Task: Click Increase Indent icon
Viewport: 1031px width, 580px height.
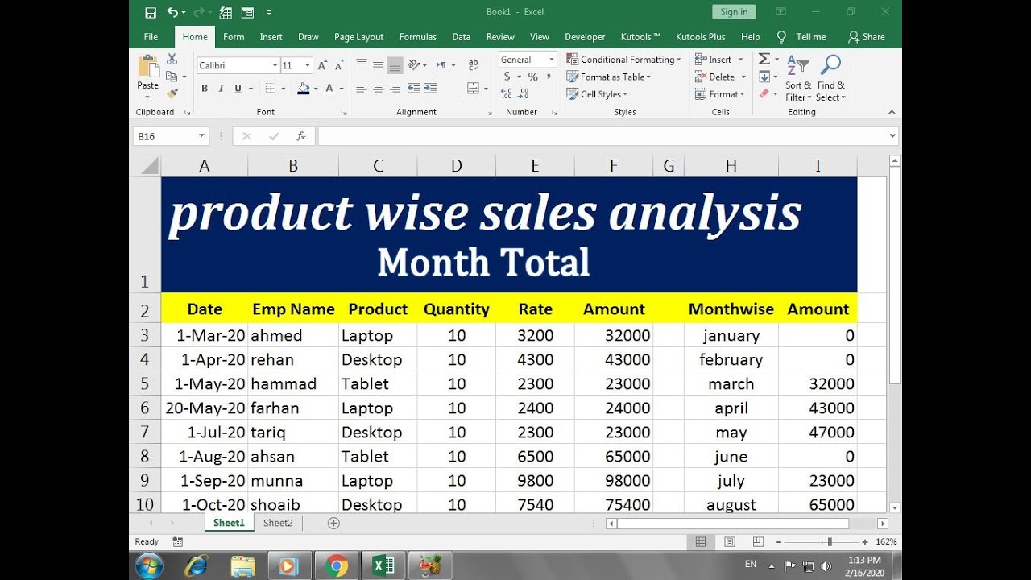Action: pos(431,89)
